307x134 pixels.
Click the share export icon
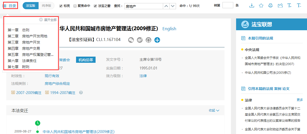(x=280, y=6)
